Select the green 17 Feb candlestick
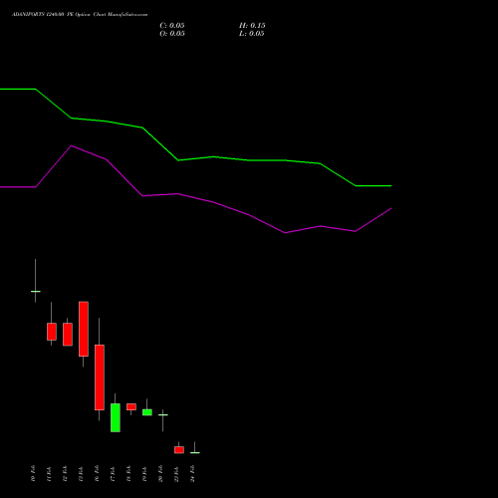Viewport: 498px width, 498px height. [x=116, y=417]
